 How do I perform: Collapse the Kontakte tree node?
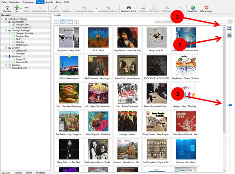coord(6,57)
